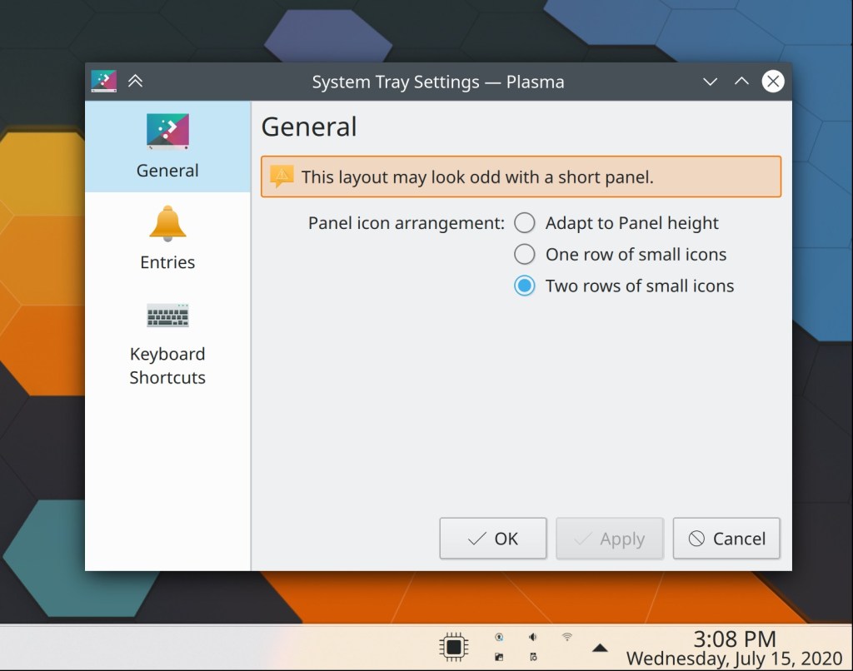853x671 pixels.
Task: Select 'Two rows of small icons' option
Action: pyautogui.click(x=524, y=286)
